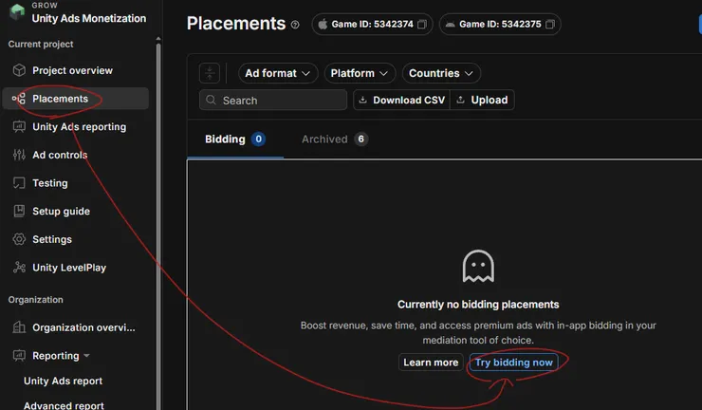Click the collapse rows toolbar icon

(210, 73)
